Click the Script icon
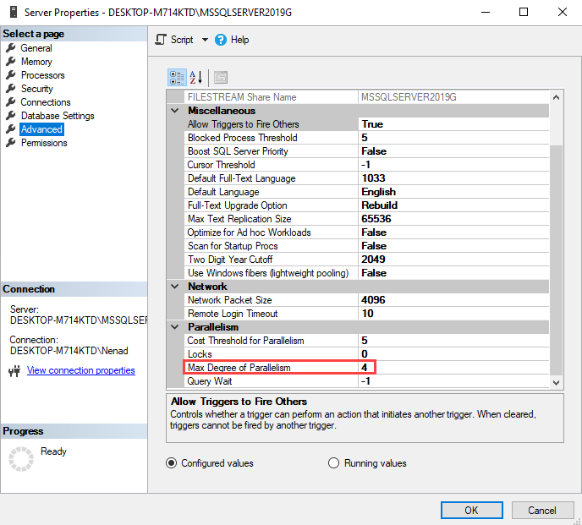Viewport: 582px width, 525px height. [x=161, y=40]
